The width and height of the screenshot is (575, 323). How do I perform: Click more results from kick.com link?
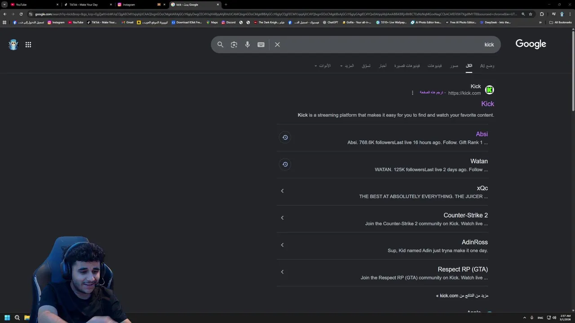[462, 296]
